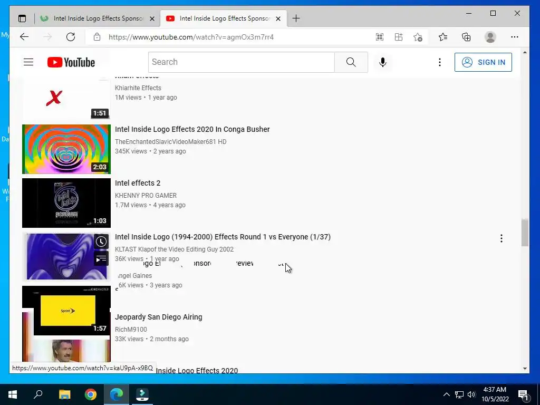Viewport: 540px width, 405px height.
Task: Open the volume speaker tray icon
Action: pyautogui.click(x=471, y=394)
